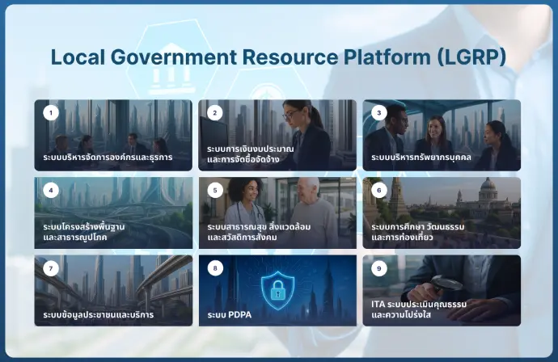Viewport: 558px width, 362px height.
Task: Select the ระบบโครงสร้างพื้นฐาน และสาธารณูปโภค text
Action: 84,232
